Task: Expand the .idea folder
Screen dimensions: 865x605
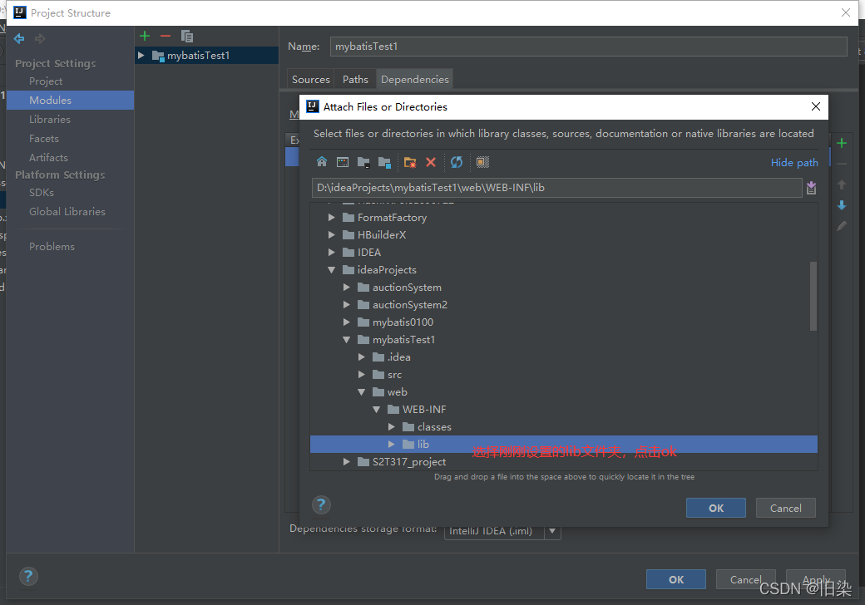Action: pyautogui.click(x=361, y=357)
